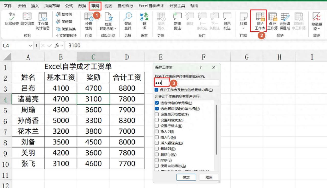Image resolution: width=327 pixels, height=188 pixels.
Task: Click the fx insert function icon
Action: 57,45
